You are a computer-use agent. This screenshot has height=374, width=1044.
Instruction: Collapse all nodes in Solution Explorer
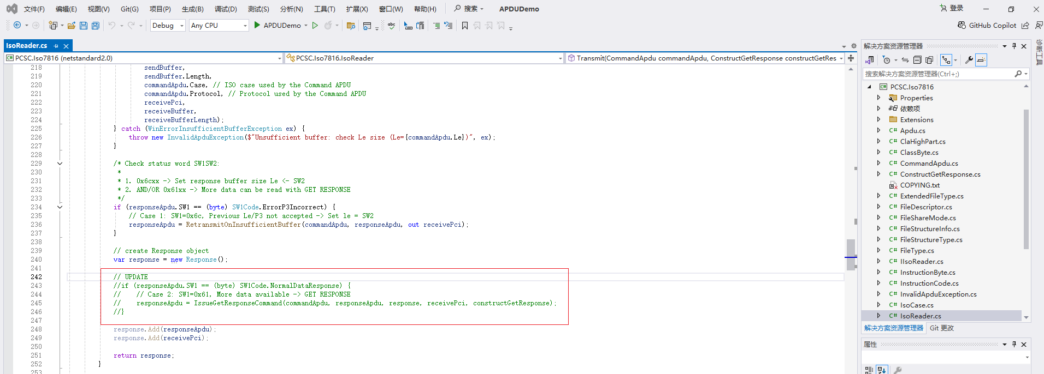[917, 60]
